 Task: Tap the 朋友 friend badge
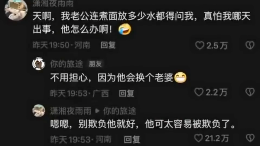coord(95,64)
